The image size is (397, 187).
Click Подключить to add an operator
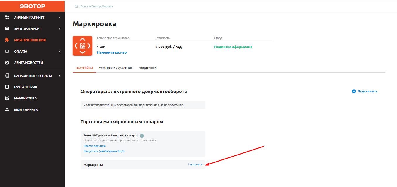pos(367,91)
